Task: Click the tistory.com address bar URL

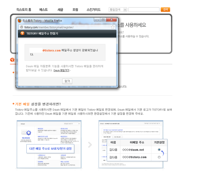Action: pyautogui.click(x=49, y=27)
